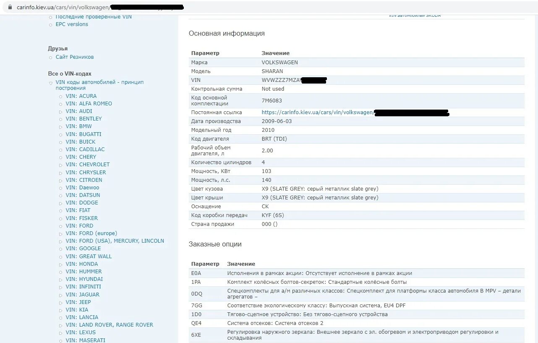538x343 pixels.
Task: Expand the triangle beside VIN: BMW
Action: (61, 127)
